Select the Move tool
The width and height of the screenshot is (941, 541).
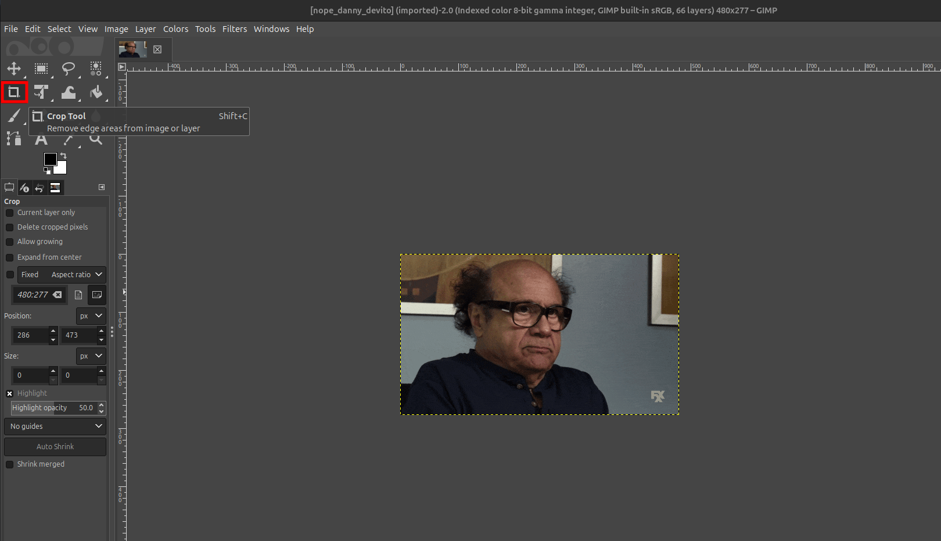[x=14, y=69]
